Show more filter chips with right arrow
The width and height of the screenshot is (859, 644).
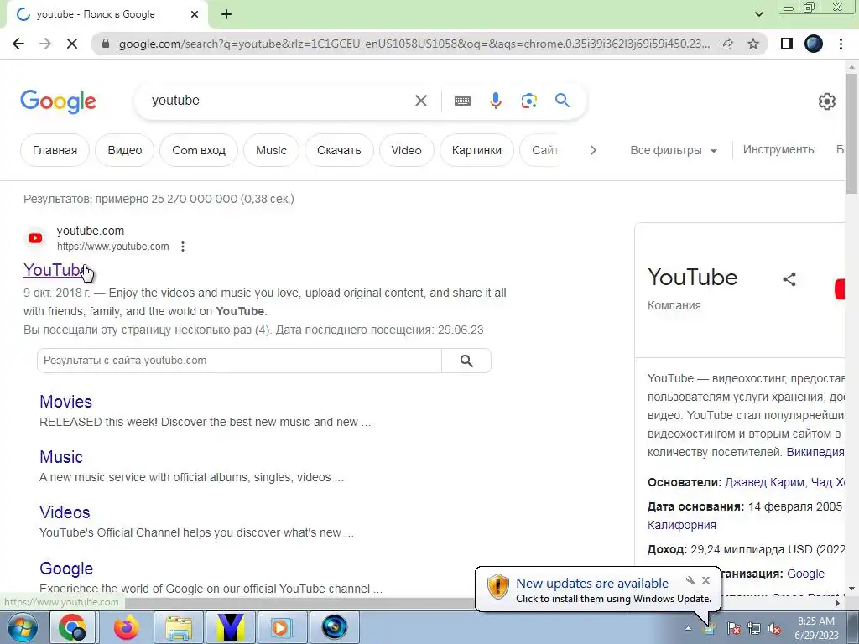(593, 150)
